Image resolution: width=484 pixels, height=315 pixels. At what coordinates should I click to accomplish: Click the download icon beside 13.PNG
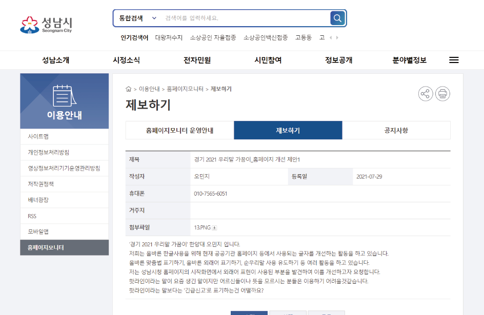coord(214,228)
